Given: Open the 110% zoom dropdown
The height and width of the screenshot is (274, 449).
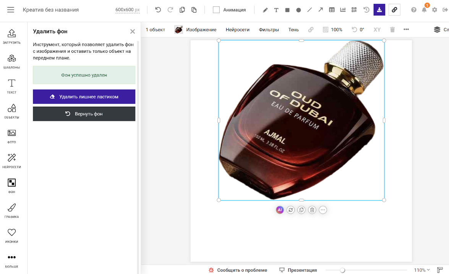Looking at the screenshot, I should tap(422, 270).
